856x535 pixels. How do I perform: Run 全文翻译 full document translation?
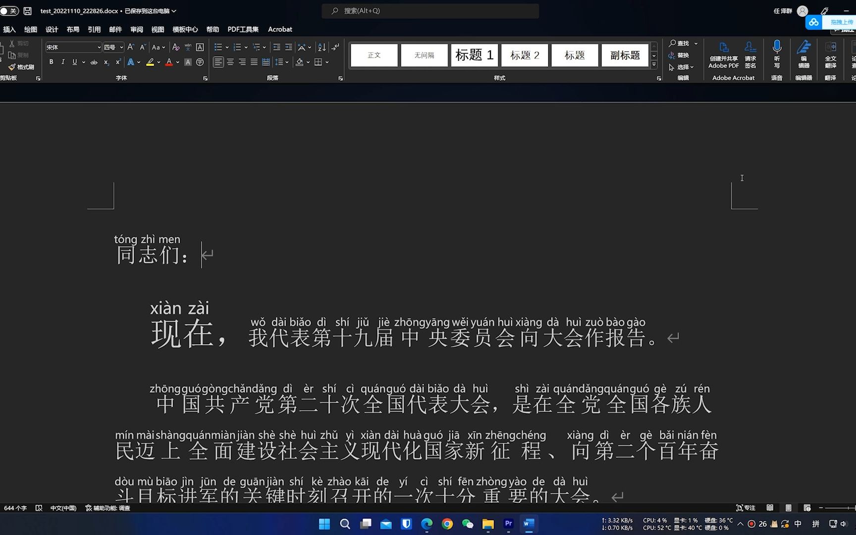(831, 54)
